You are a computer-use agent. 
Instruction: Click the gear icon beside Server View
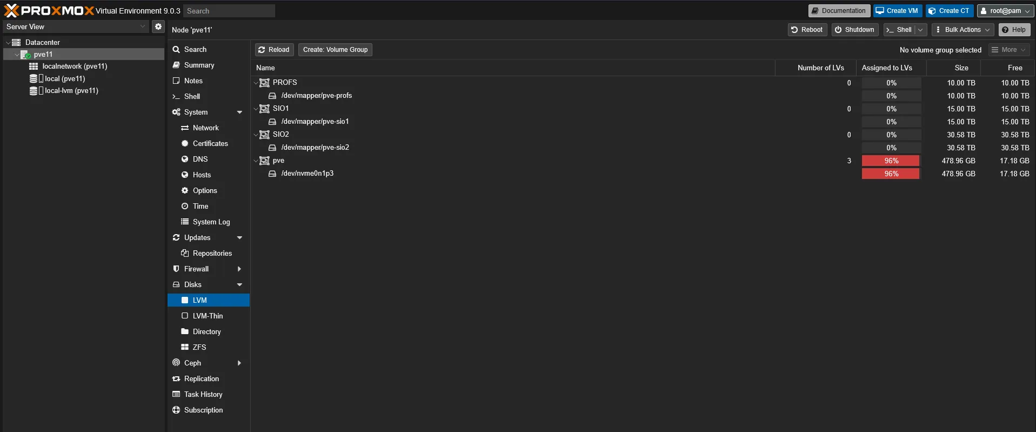click(158, 26)
